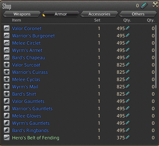Switch to the Others tab
The height and width of the screenshot is (146, 159).
138,14
